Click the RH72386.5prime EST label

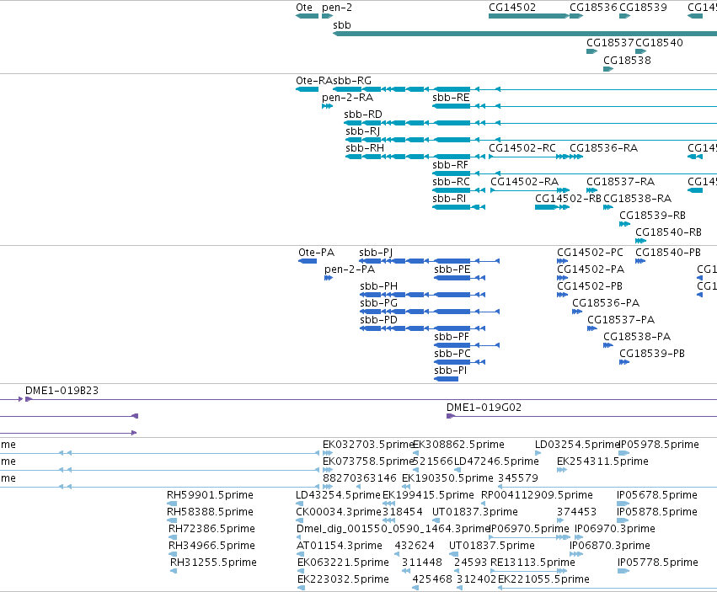pyautogui.click(x=211, y=529)
